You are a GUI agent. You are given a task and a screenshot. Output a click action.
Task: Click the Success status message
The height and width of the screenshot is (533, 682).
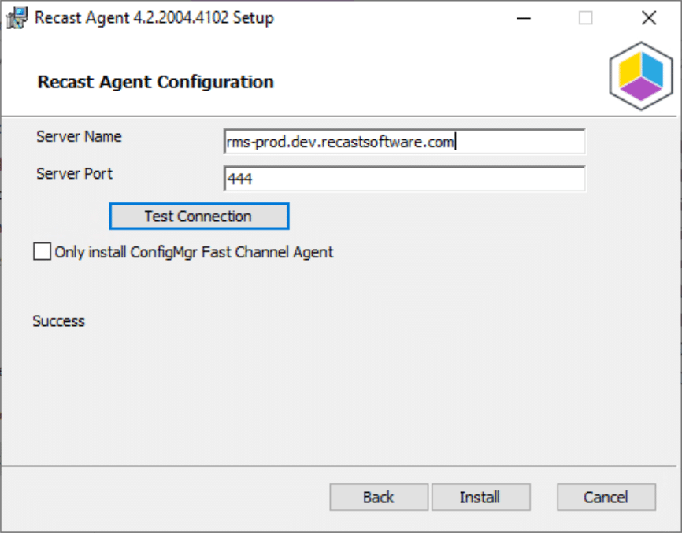point(59,321)
